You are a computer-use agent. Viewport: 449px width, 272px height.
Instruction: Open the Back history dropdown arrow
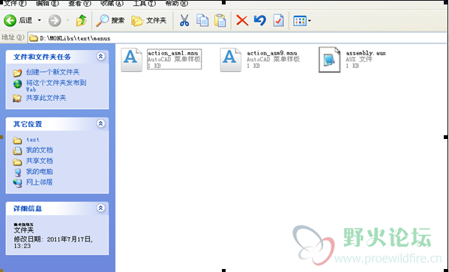(40, 20)
